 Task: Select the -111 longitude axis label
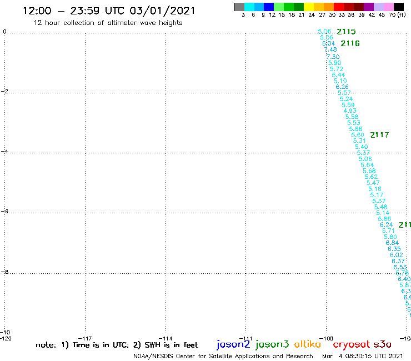pyautogui.click(x=245, y=338)
